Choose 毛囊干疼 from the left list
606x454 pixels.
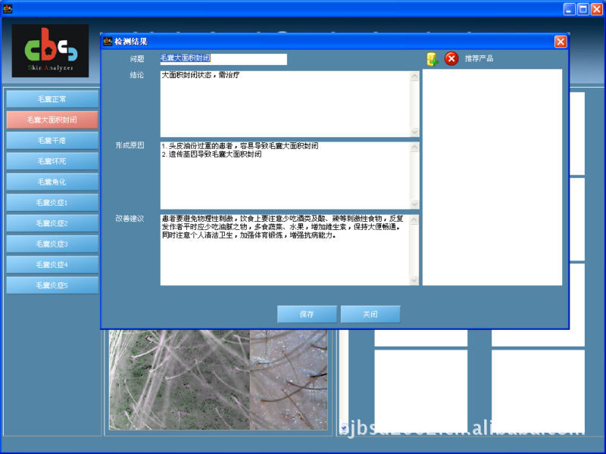pyautogui.click(x=52, y=141)
